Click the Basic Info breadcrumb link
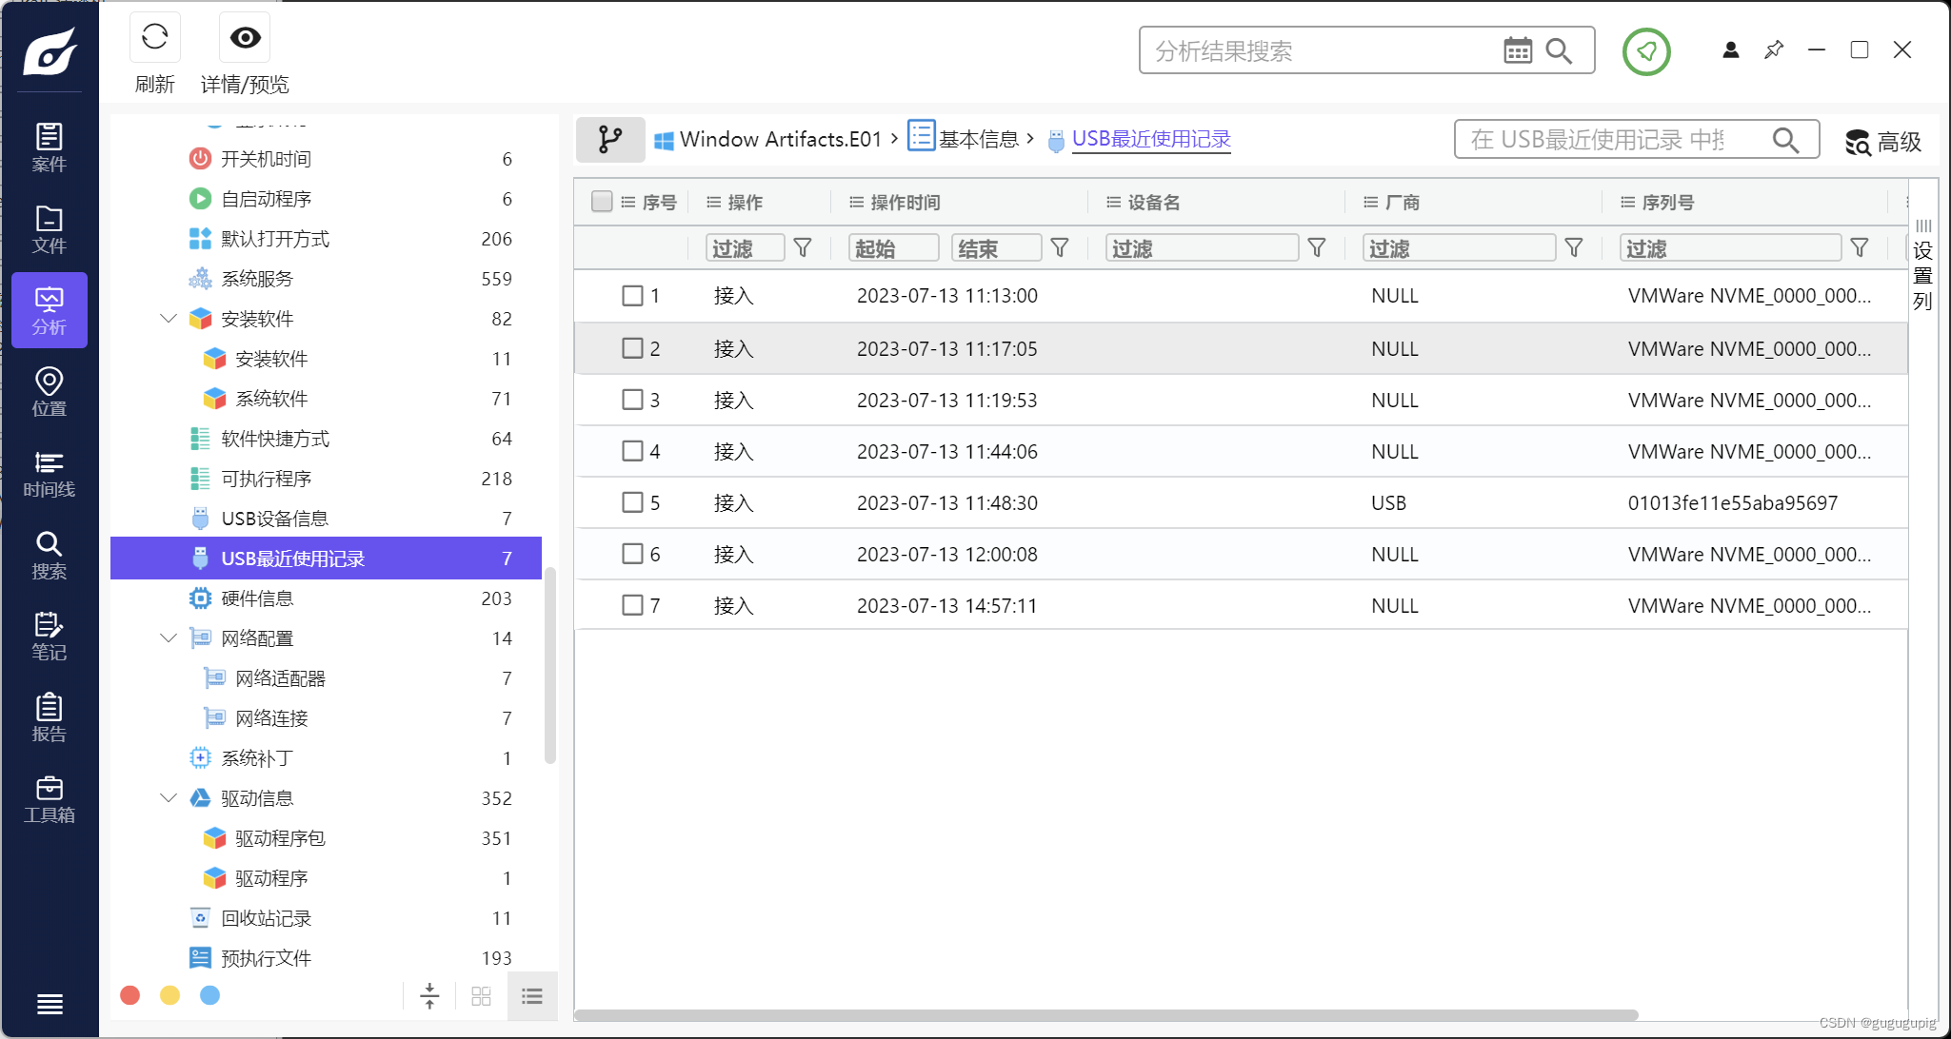This screenshot has height=1039, width=1951. pos(978,140)
